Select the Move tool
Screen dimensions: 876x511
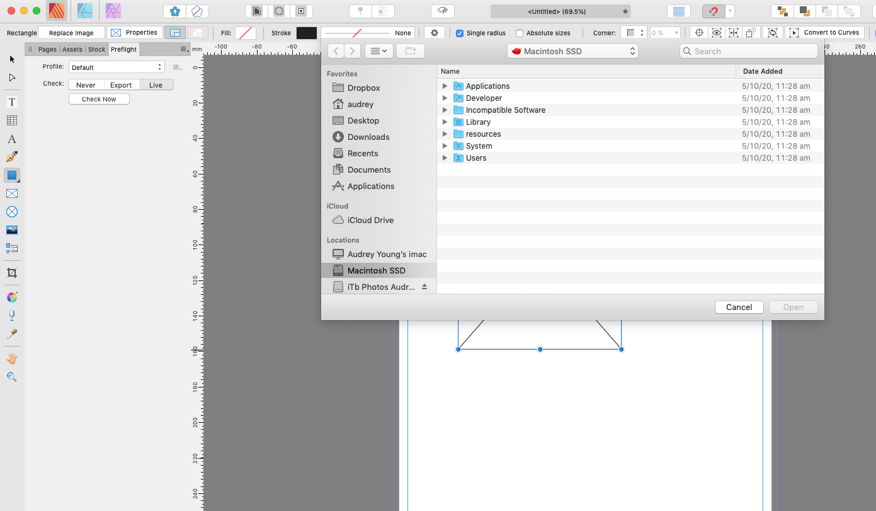click(x=11, y=60)
